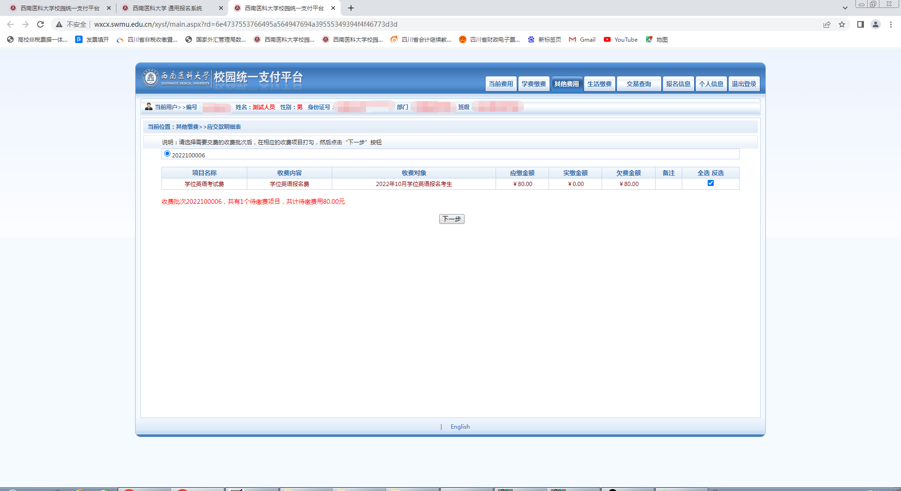Reload the page with the refresh icon
Viewport: 901px width, 491px height.
[40, 24]
